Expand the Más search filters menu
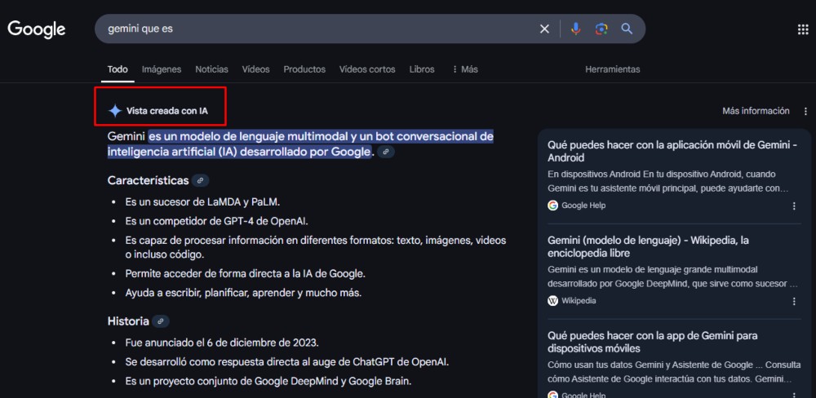 pos(464,69)
